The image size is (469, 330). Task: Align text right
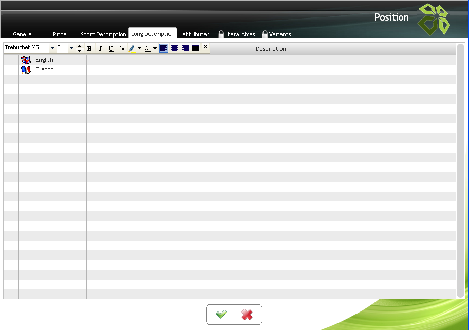(185, 48)
